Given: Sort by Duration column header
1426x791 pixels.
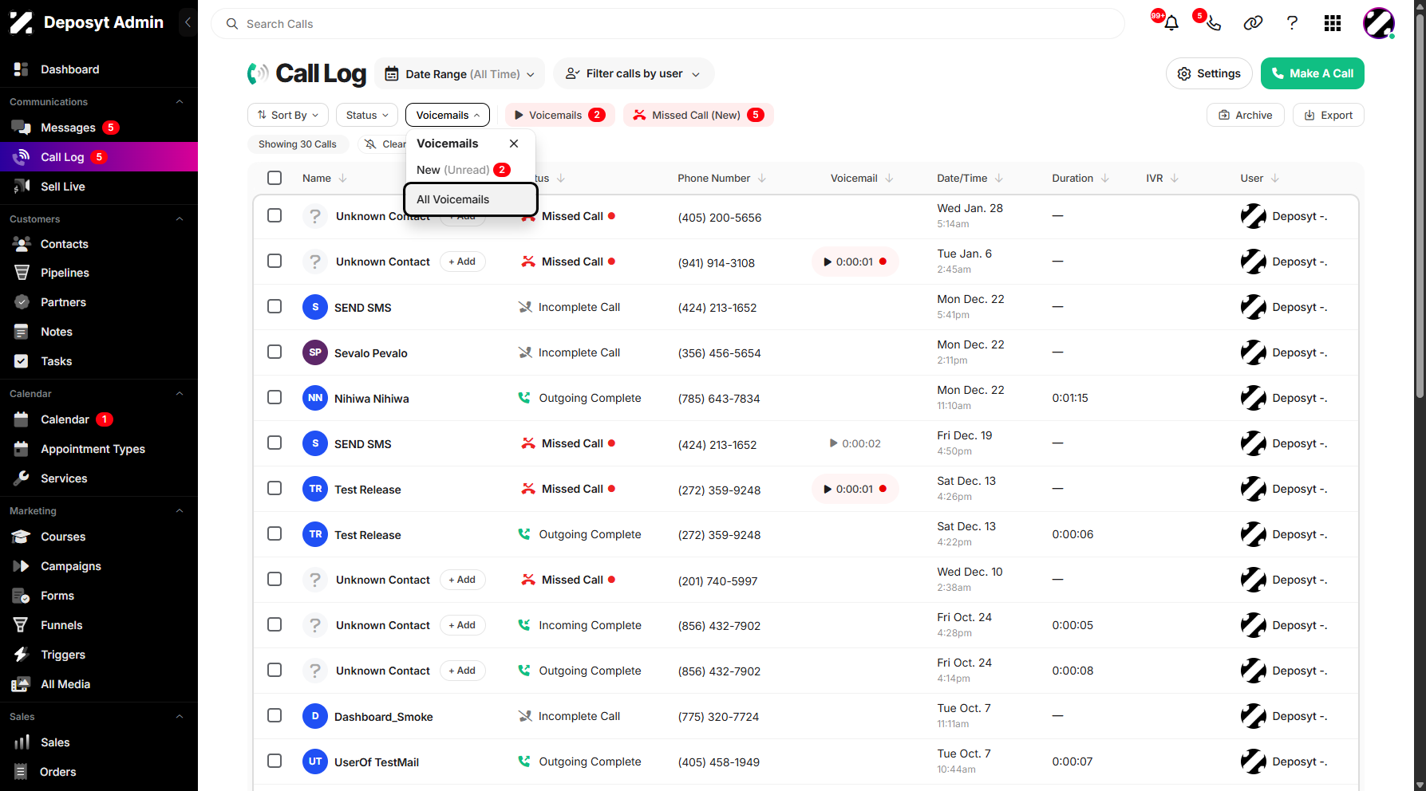Looking at the screenshot, I should click(x=1080, y=178).
